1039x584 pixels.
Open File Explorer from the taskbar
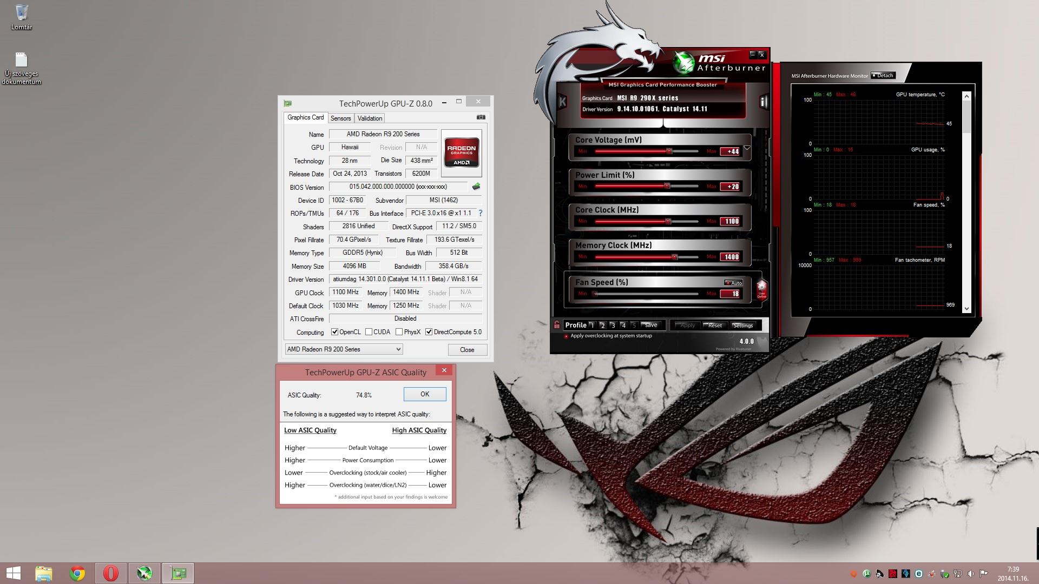point(44,573)
